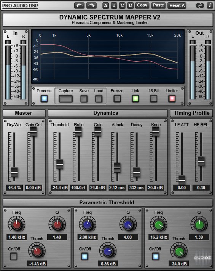Click the green Freq knob
This screenshot has width=215, height=271.
[159, 224]
